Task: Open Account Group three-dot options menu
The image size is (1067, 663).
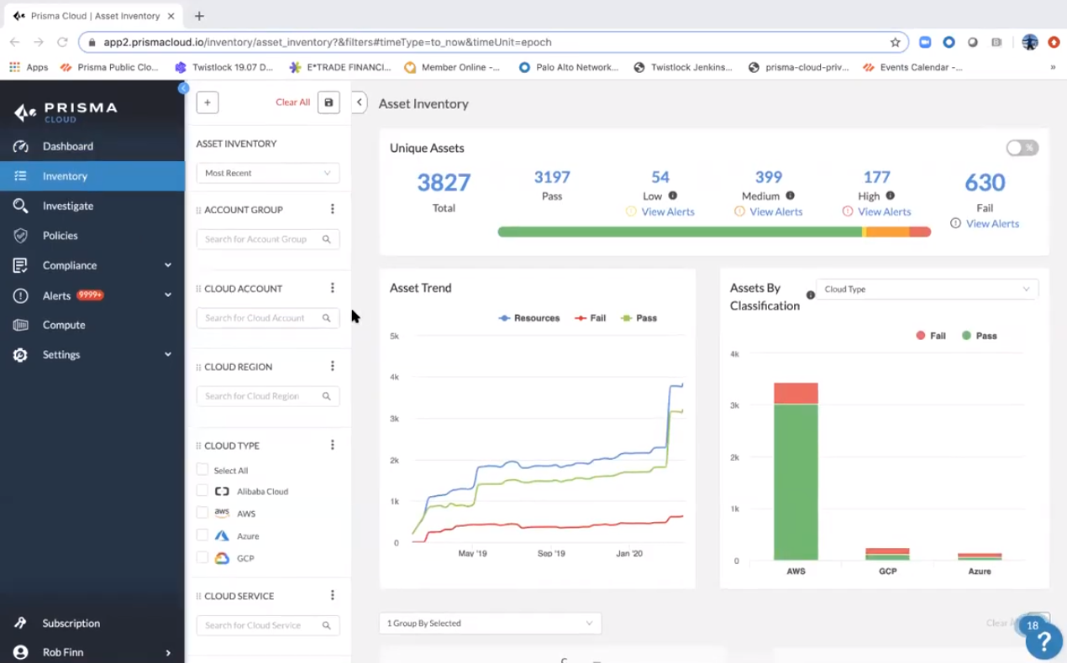Action: [332, 210]
